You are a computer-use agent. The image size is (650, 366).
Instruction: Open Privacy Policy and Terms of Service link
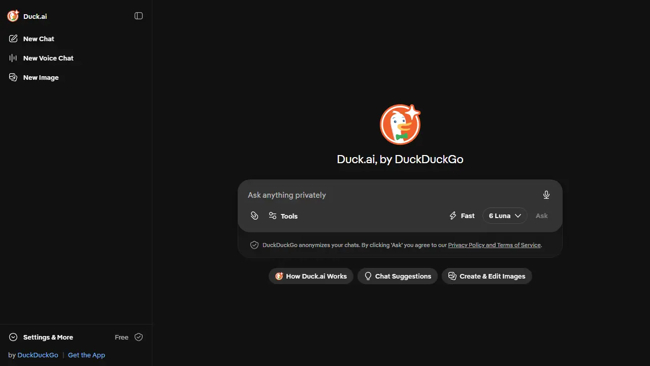[495, 245]
